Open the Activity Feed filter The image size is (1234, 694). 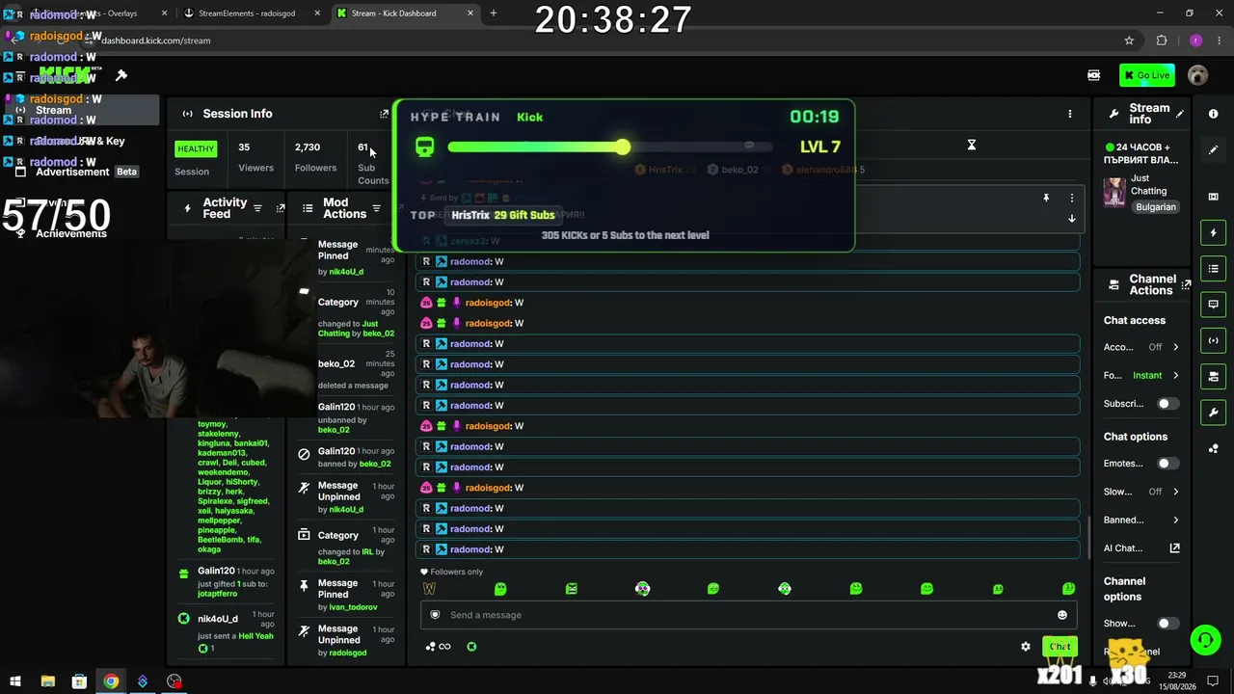click(x=257, y=208)
